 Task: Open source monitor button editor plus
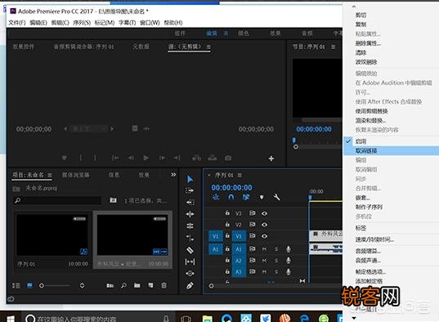point(271,159)
